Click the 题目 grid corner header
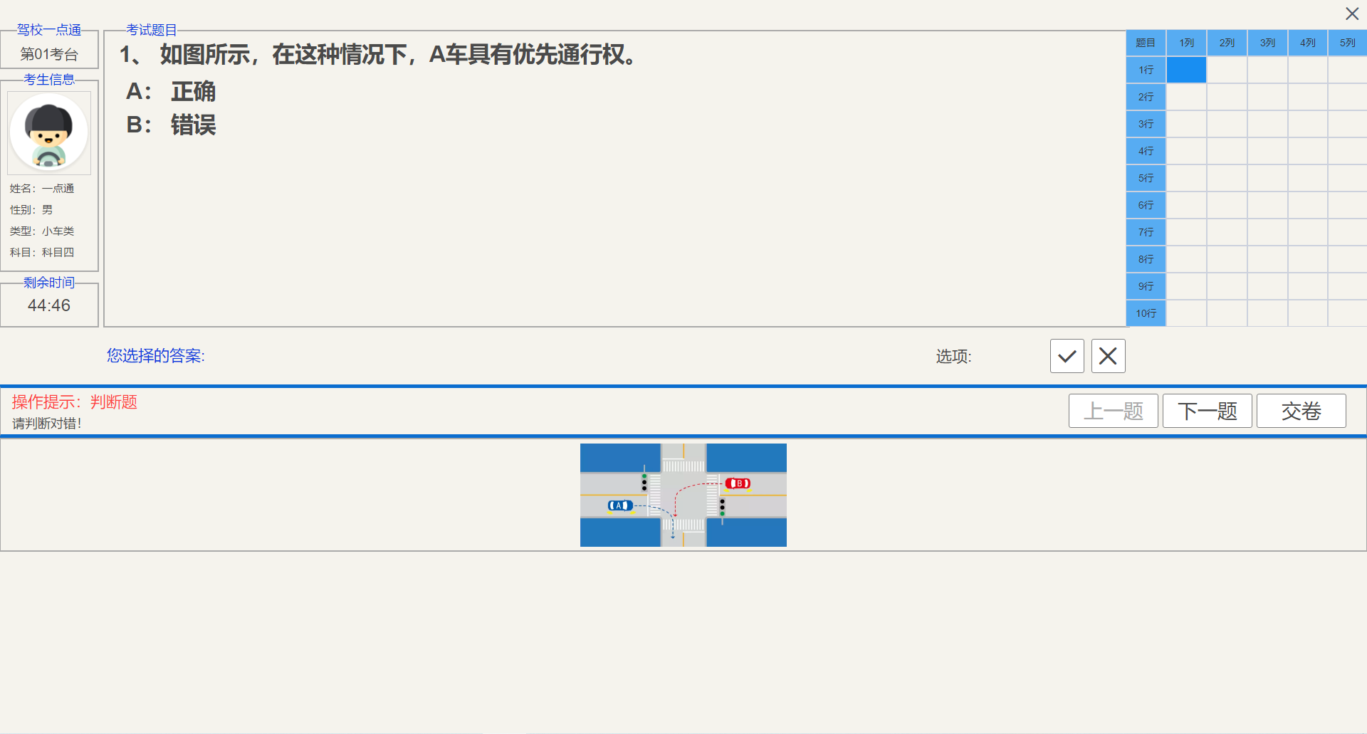 [x=1146, y=43]
